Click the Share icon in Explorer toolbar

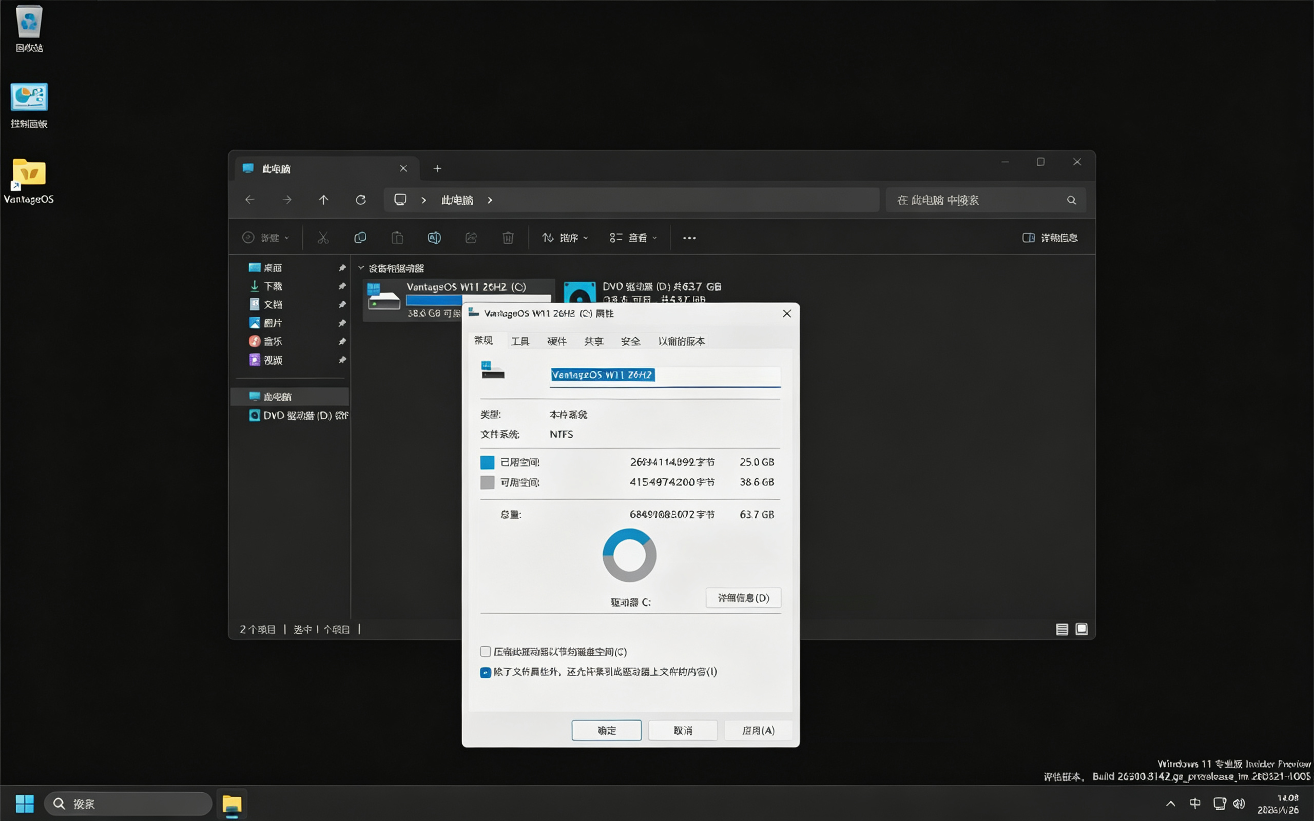(x=471, y=238)
